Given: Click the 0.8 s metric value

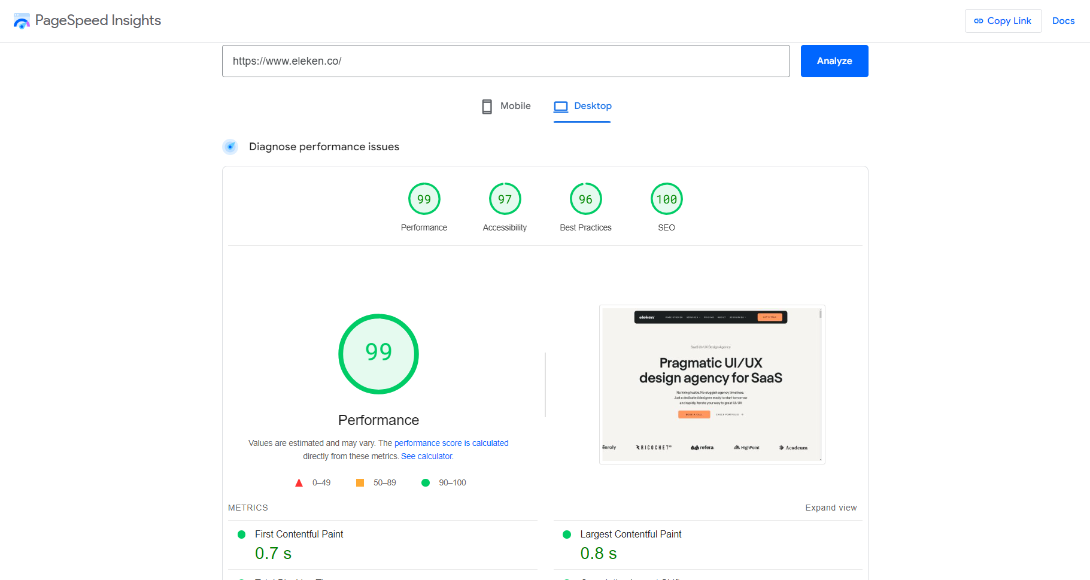Looking at the screenshot, I should tap(599, 553).
